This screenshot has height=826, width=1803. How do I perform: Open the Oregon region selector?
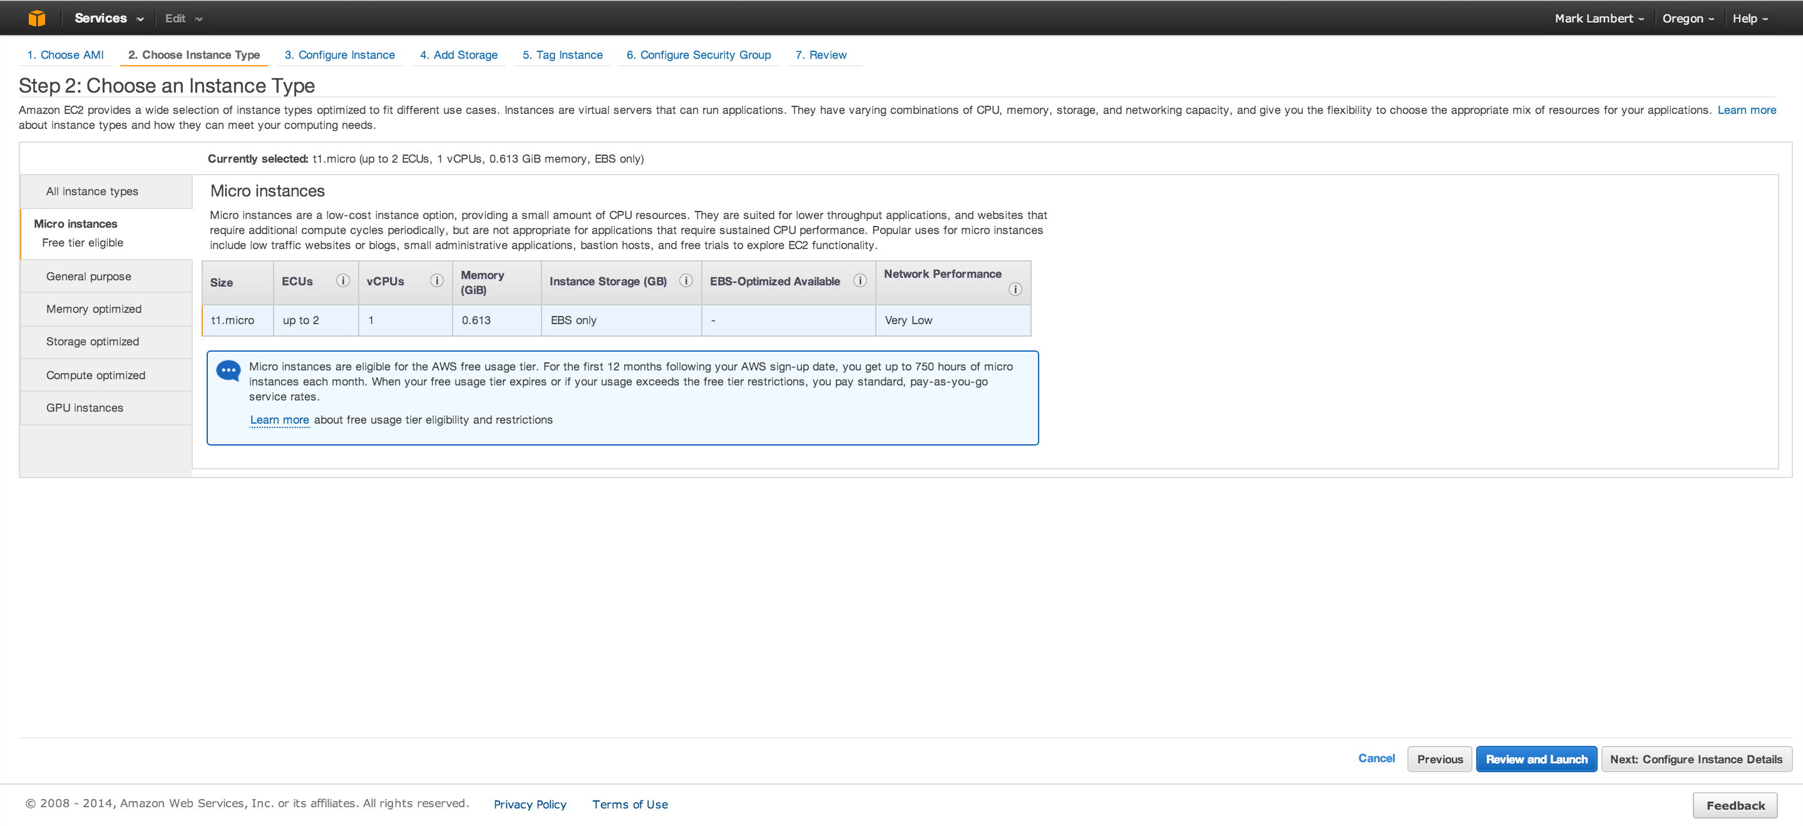tap(1688, 18)
